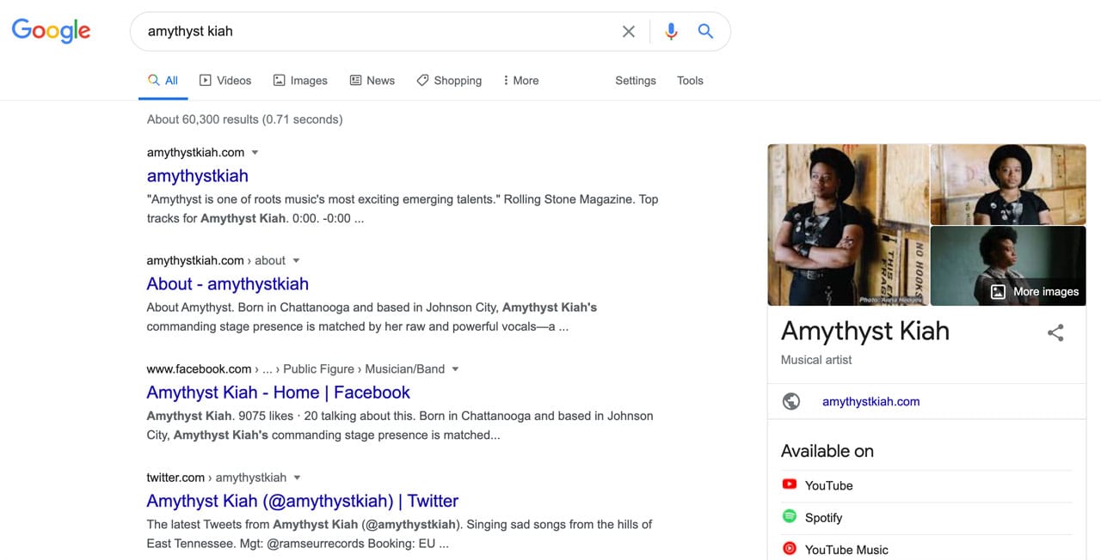Image resolution: width=1101 pixels, height=560 pixels.
Task: Open the dropdown arrow beside the Twitter result
Action: point(297,478)
